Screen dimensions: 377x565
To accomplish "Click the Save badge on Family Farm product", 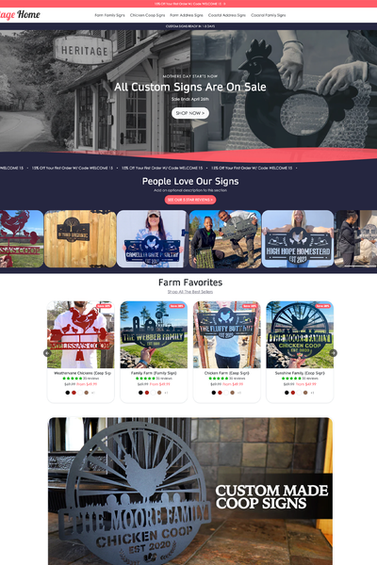I will click(177, 306).
